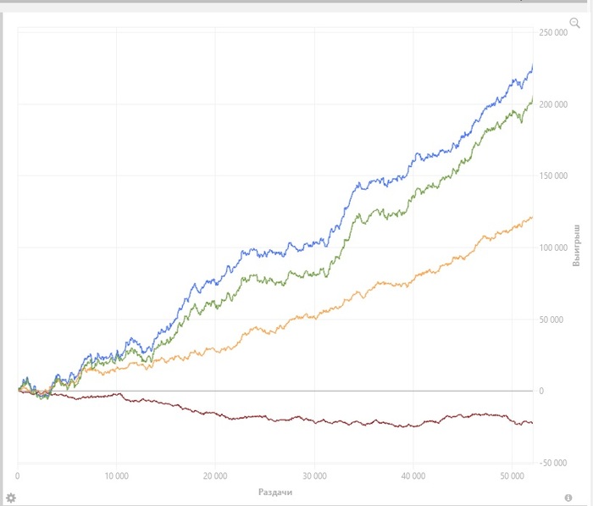Image resolution: width=593 pixels, height=506 pixels.
Task: Click the info icon below chart
Action: [x=568, y=497]
